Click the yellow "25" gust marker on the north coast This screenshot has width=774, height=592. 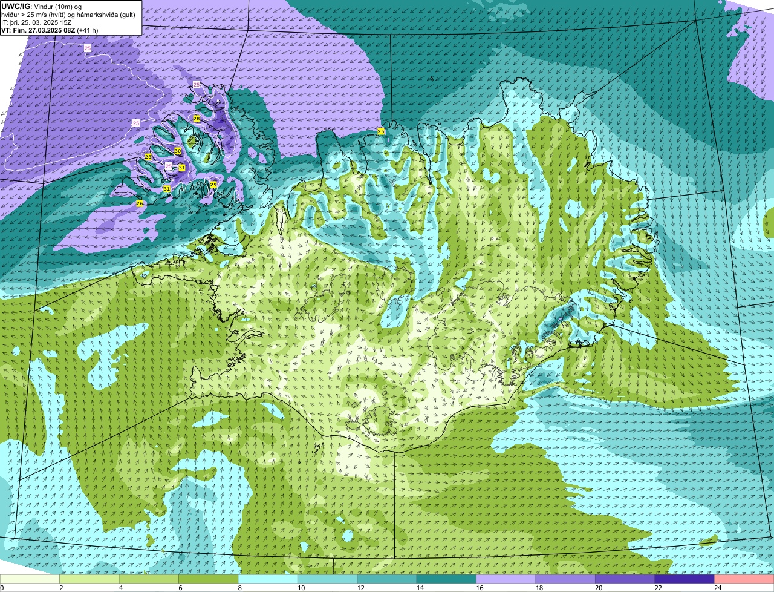click(x=381, y=131)
